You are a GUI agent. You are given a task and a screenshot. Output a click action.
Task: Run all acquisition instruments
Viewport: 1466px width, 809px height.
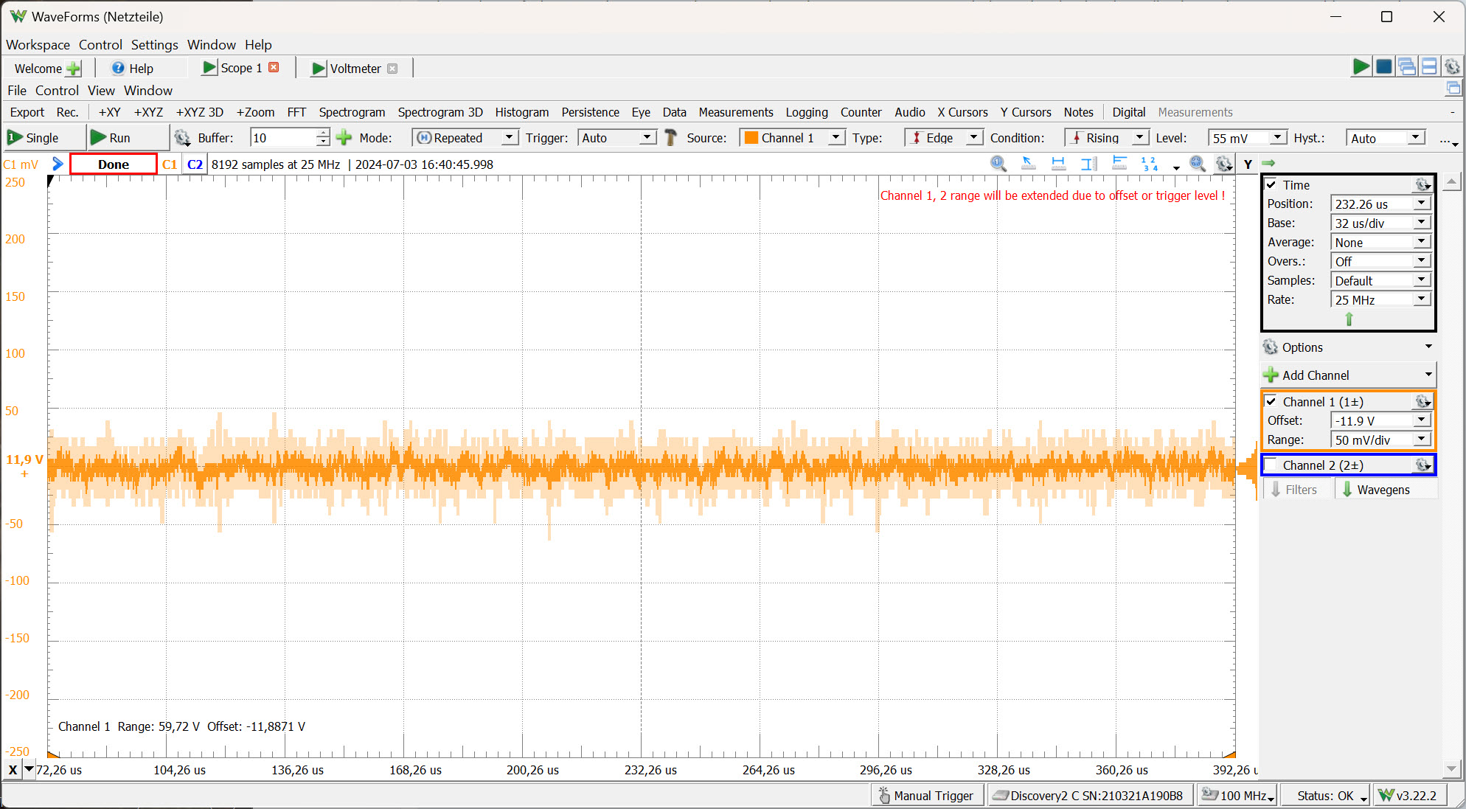[1361, 66]
